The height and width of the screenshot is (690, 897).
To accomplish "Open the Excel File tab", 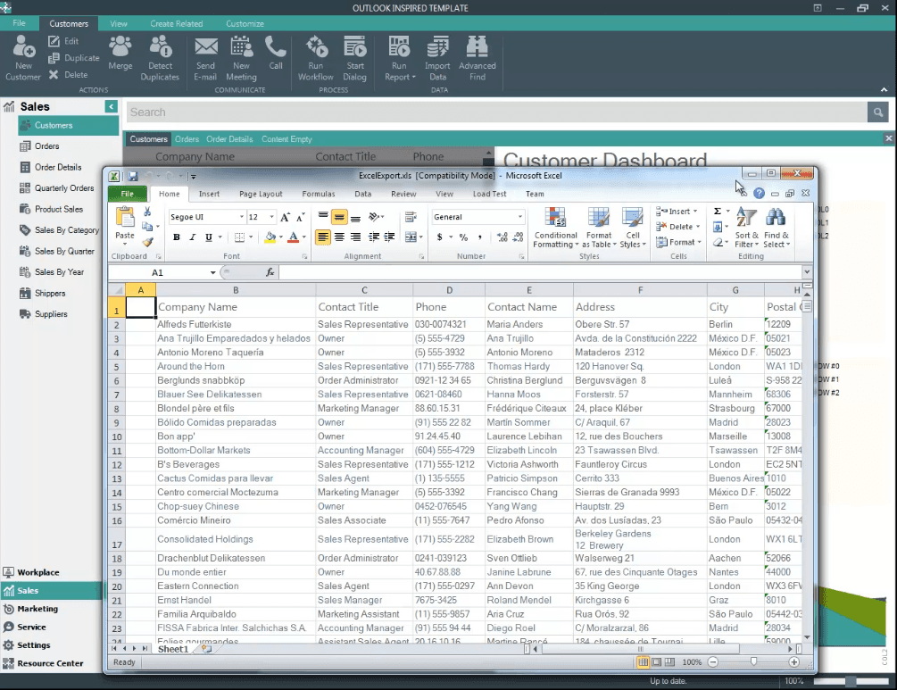I will [x=128, y=194].
